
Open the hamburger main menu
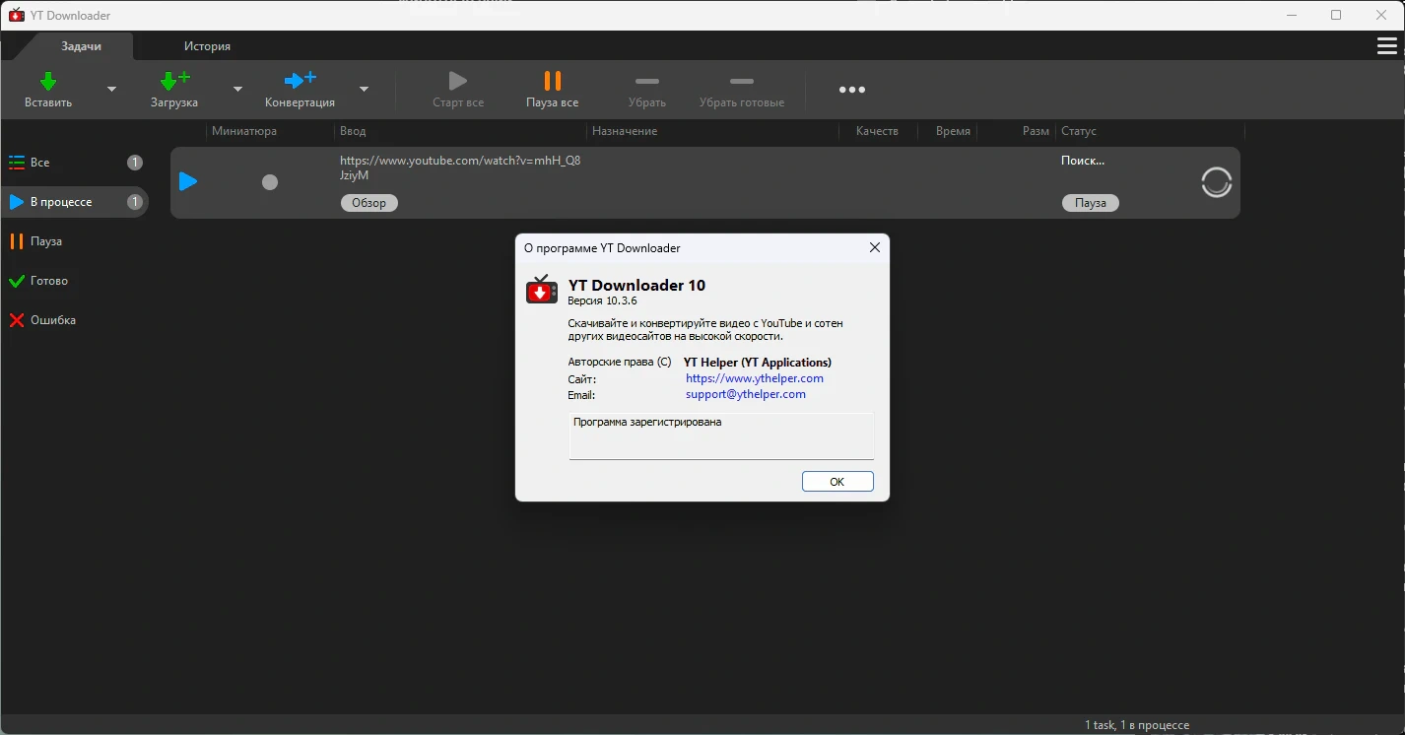1387,46
